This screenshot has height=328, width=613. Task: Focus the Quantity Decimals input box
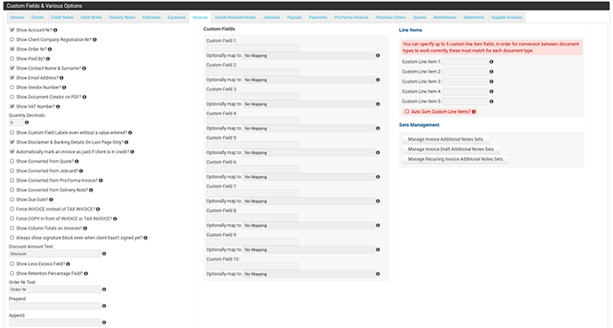[16, 122]
